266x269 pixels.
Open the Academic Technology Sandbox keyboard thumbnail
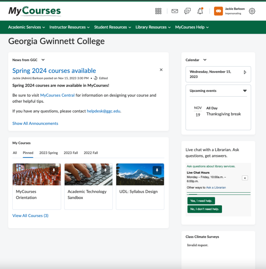click(88, 174)
